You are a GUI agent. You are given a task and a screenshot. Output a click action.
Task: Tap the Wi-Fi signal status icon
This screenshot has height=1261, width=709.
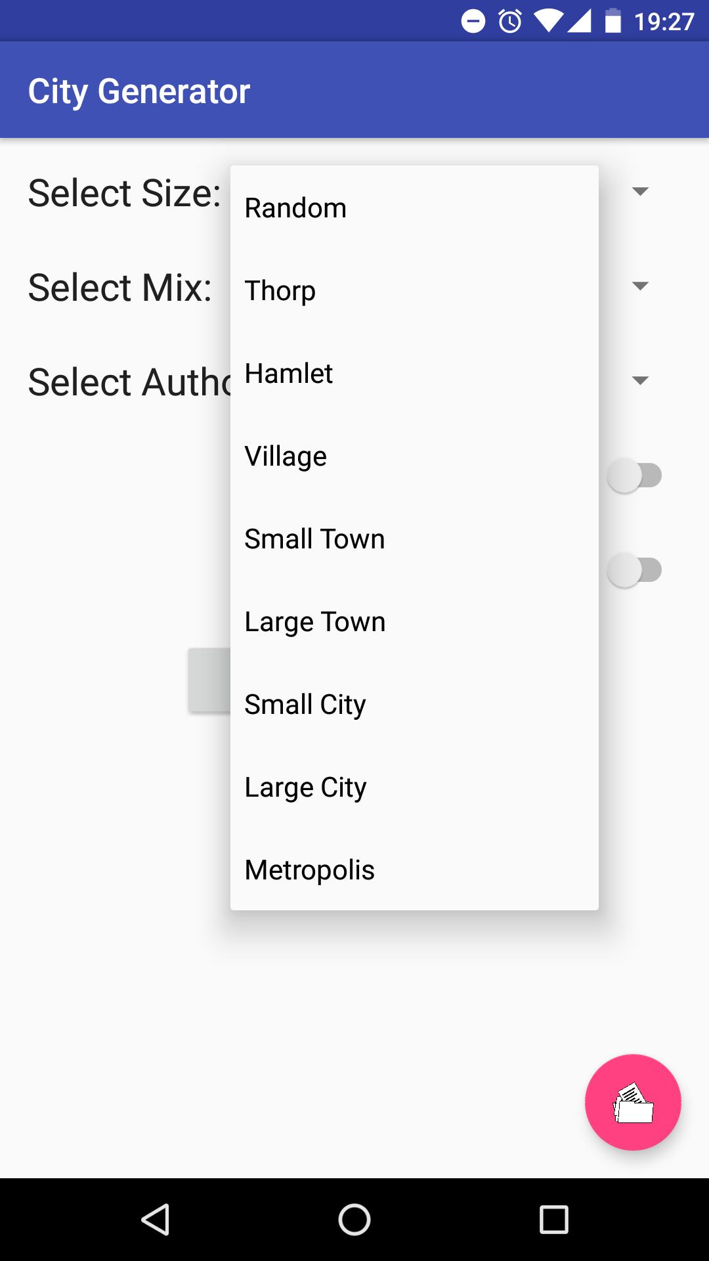tap(548, 22)
